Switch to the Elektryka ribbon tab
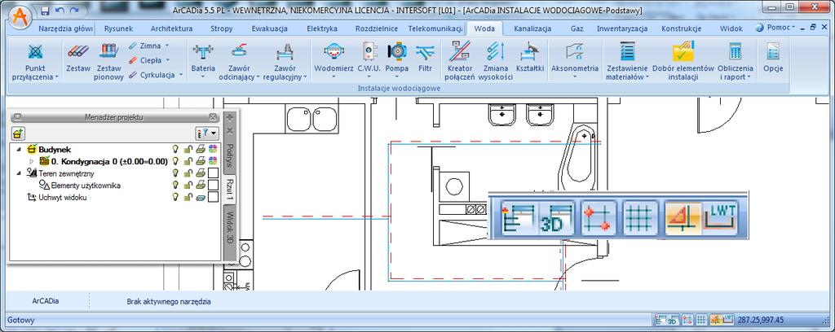835x332 pixels. (322, 28)
